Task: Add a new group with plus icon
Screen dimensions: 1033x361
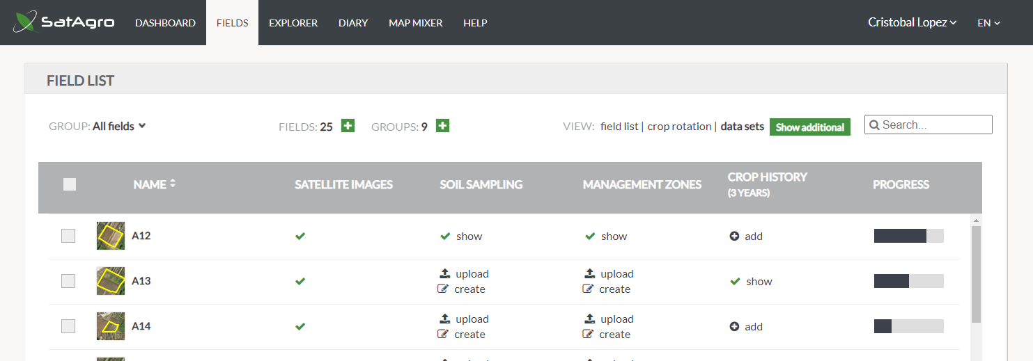Action: pyautogui.click(x=442, y=126)
